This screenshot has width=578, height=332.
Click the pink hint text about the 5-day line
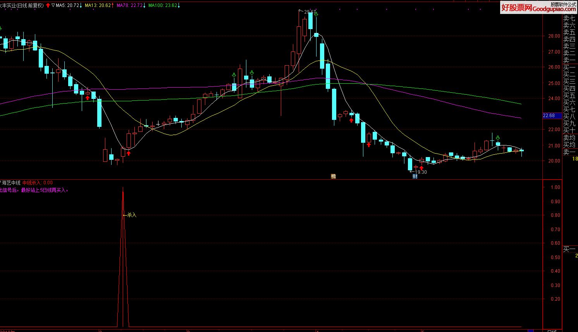tap(34, 190)
